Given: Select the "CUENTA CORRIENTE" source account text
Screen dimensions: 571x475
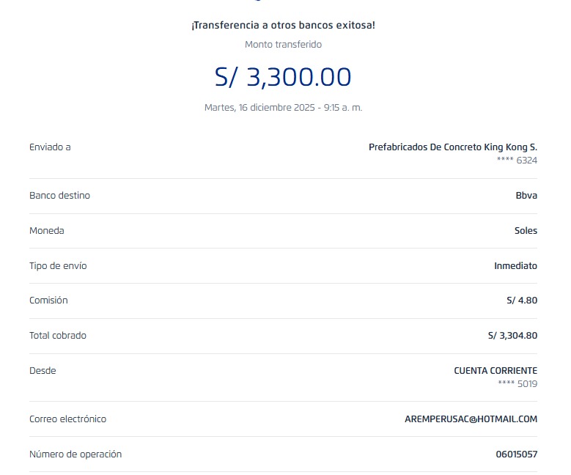Looking at the screenshot, I should click(x=496, y=371).
